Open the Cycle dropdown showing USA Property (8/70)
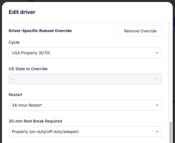Screen dimensions: 175x143 click(85, 53)
